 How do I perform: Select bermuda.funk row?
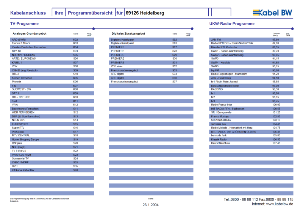point(251,136)
